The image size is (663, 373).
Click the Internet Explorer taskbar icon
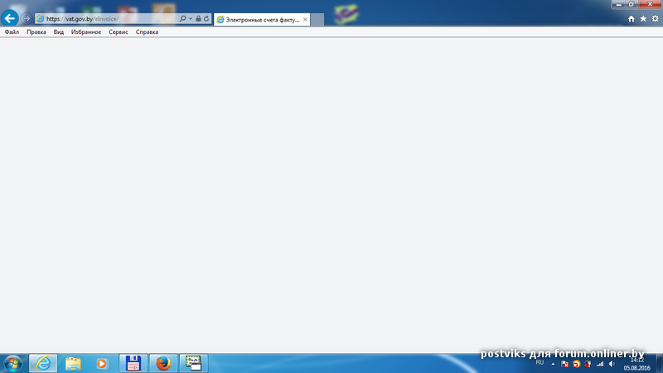point(43,363)
